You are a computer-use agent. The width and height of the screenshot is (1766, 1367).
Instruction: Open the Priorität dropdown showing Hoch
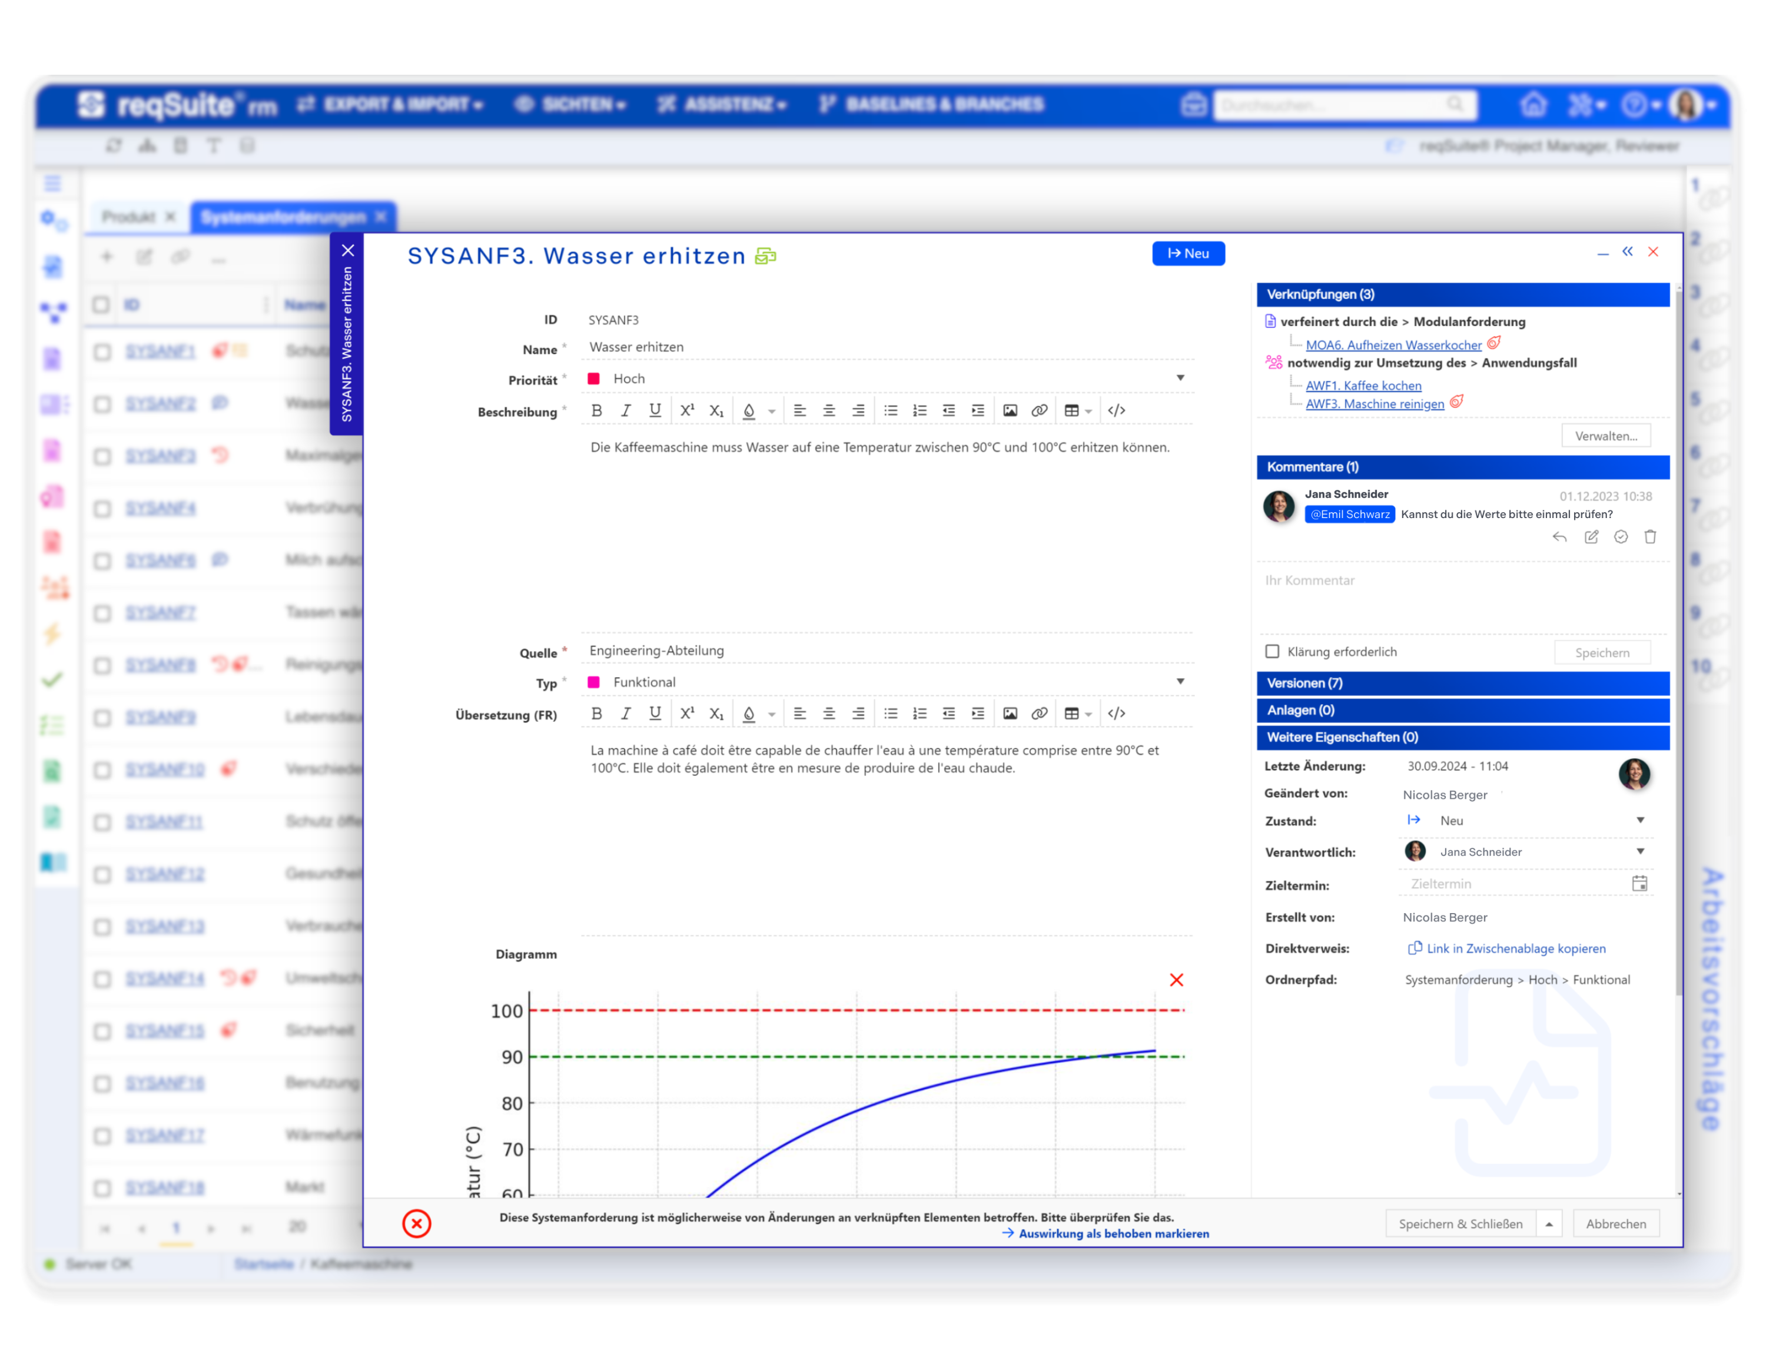point(1181,378)
